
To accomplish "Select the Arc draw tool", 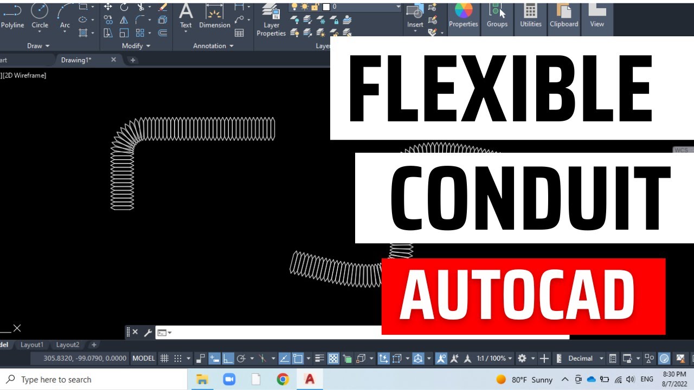I will click(65, 15).
